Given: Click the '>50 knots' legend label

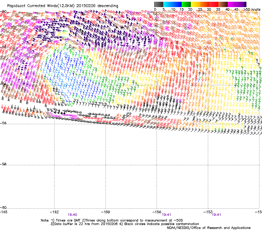Looking at the screenshot, I should [252, 10].
